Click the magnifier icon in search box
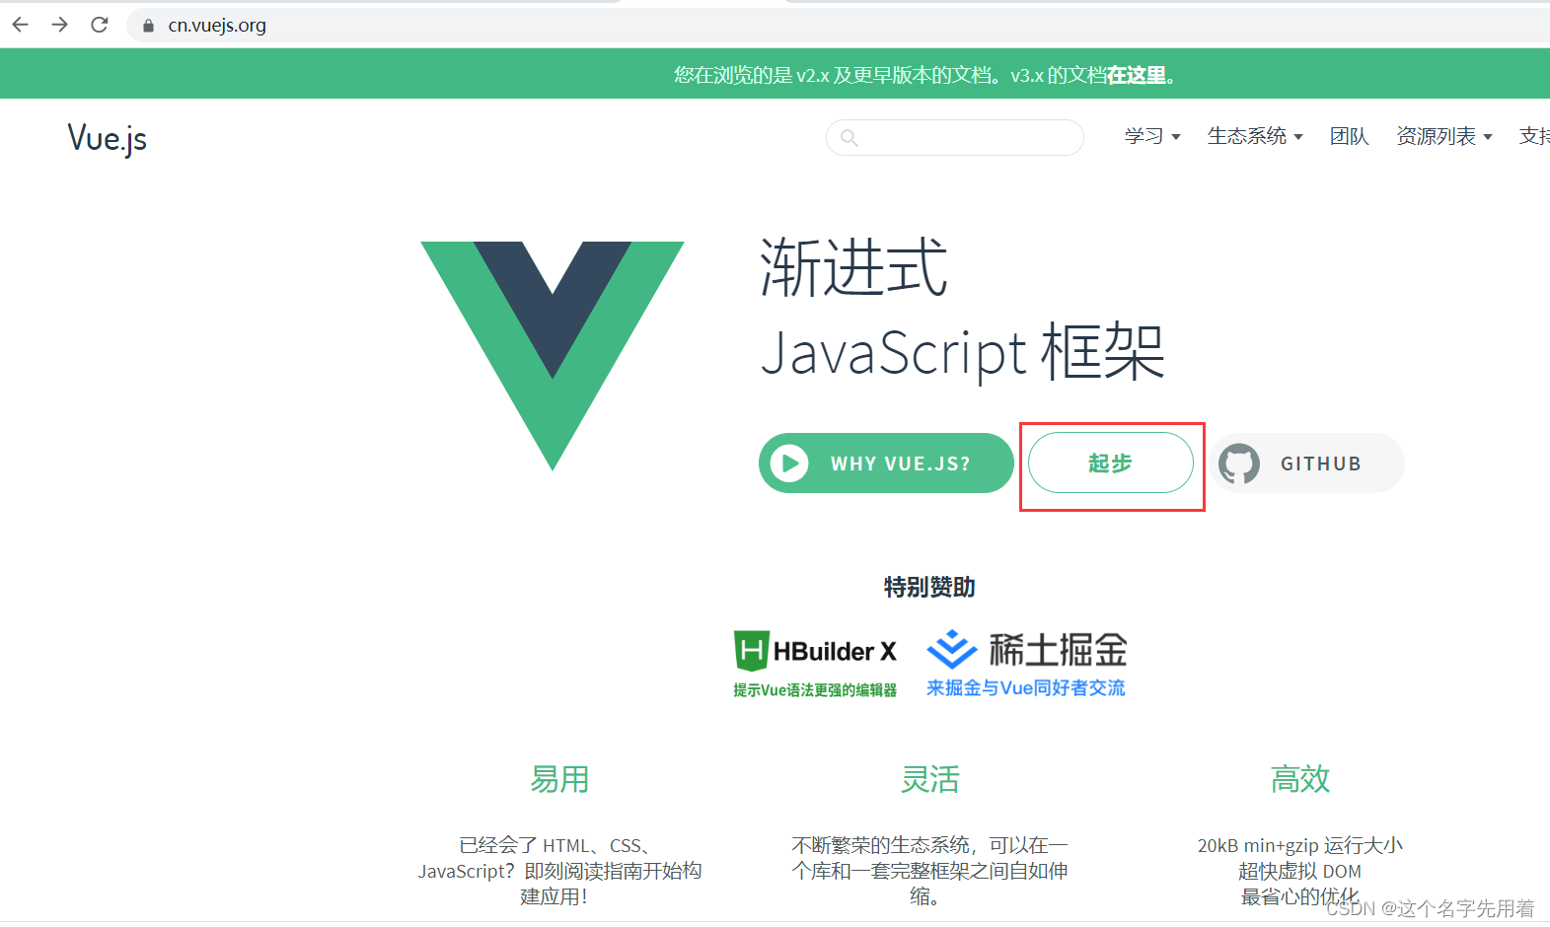The height and width of the screenshot is (927, 1550). click(x=849, y=138)
